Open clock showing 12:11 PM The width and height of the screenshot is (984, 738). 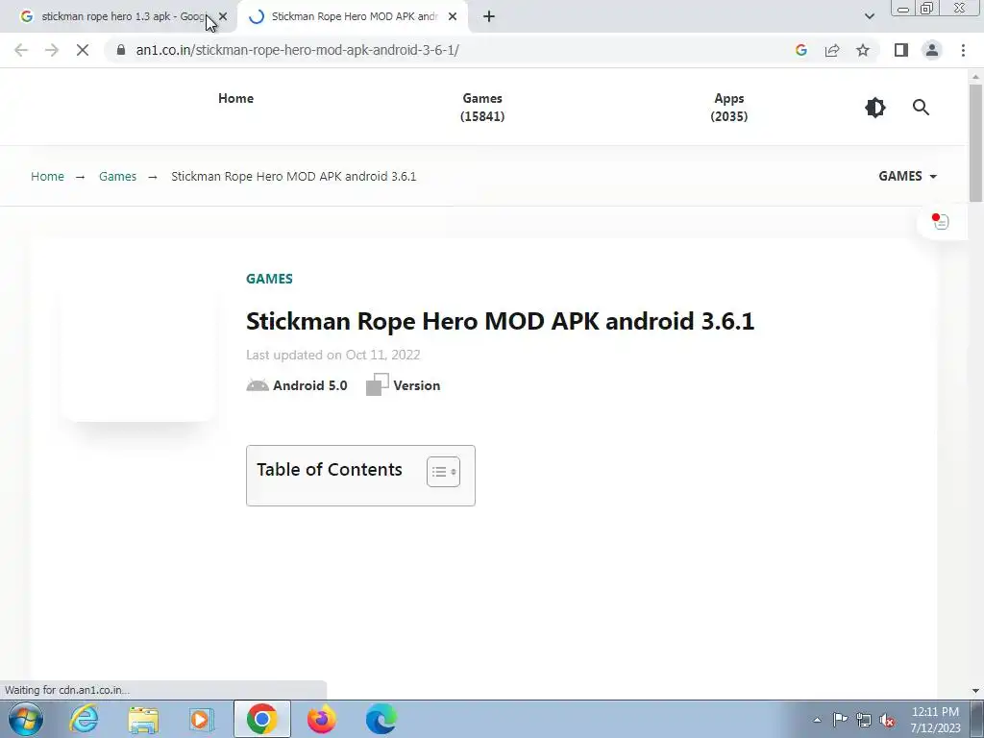point(936,720)
